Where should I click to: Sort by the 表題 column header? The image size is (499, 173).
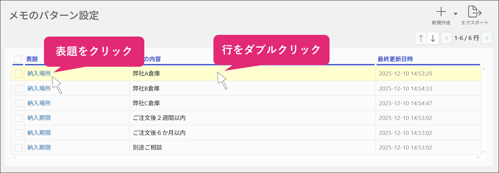32,59
